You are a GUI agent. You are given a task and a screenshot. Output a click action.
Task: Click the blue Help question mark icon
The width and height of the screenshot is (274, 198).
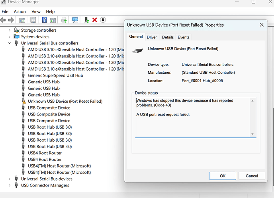tap(44, 20)
